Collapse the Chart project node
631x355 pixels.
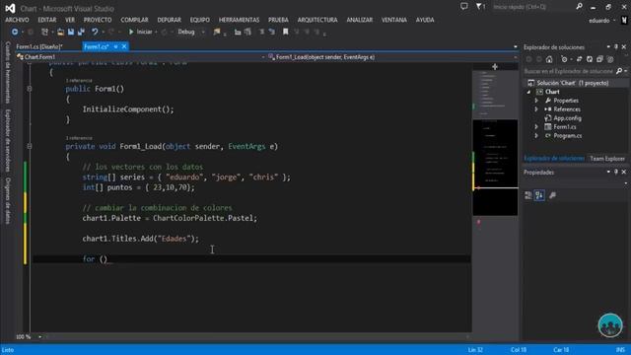[x=528, y=92]
